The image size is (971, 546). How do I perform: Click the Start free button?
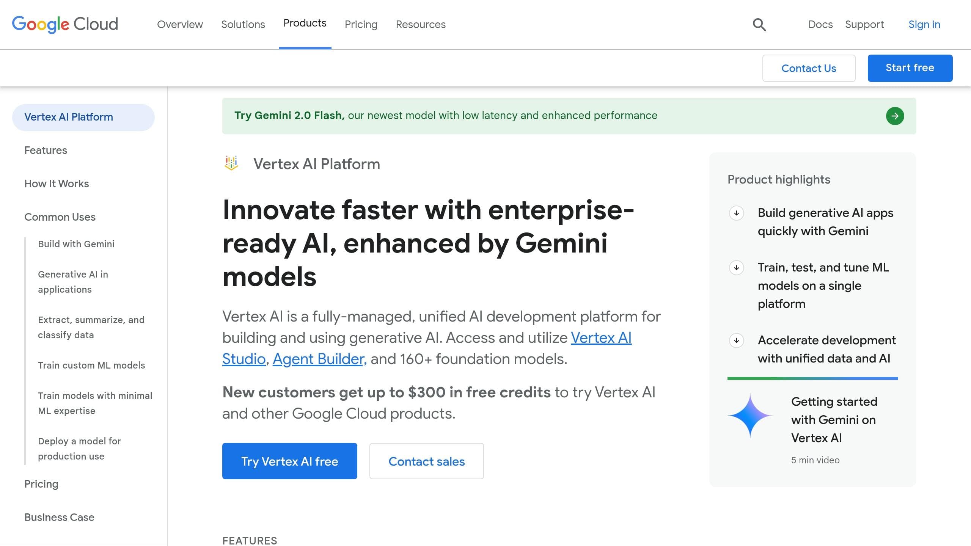(910, 68)
